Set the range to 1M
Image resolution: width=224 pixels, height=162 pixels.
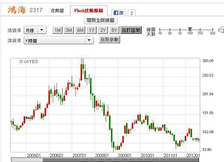[57, 30]
